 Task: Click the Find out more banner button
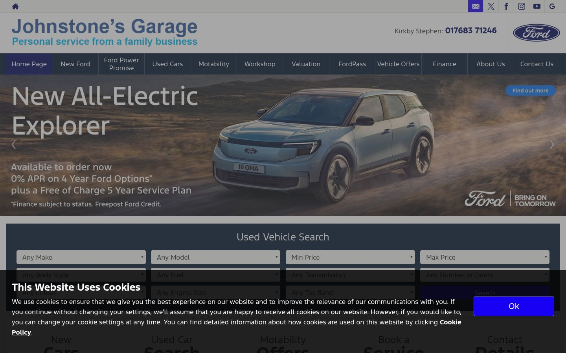530,91
